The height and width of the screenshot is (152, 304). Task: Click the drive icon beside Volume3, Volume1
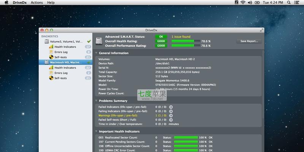(46, 41)
